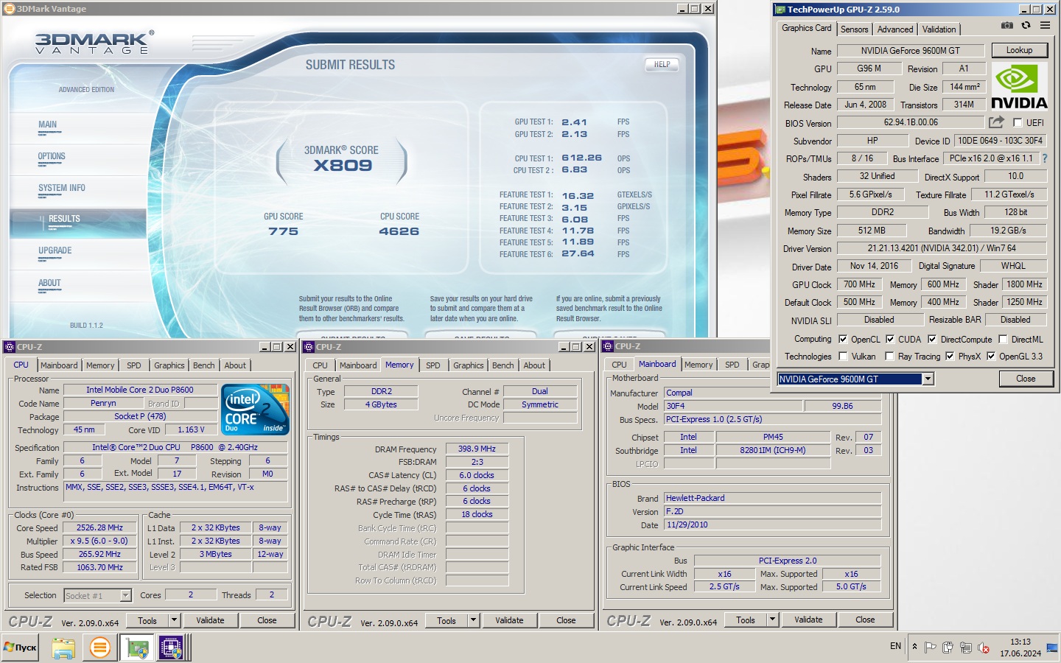
Task: Expand Tools dropdown arrow in Mainboard CPU-Z
Action: (773, 620)
